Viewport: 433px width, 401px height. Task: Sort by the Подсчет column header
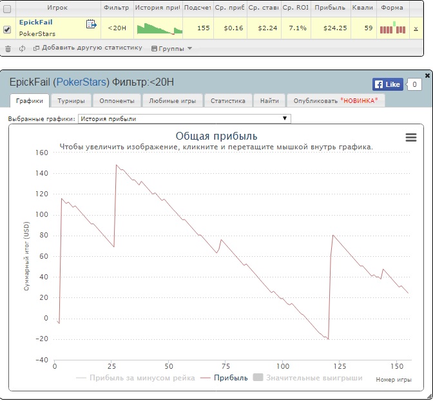tap(197, 8)
